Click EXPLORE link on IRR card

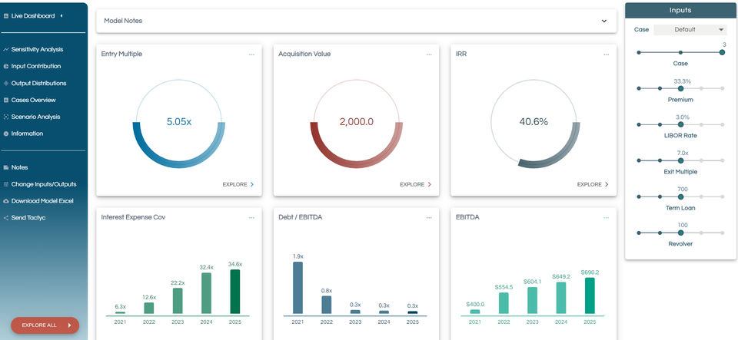(593, 184)
